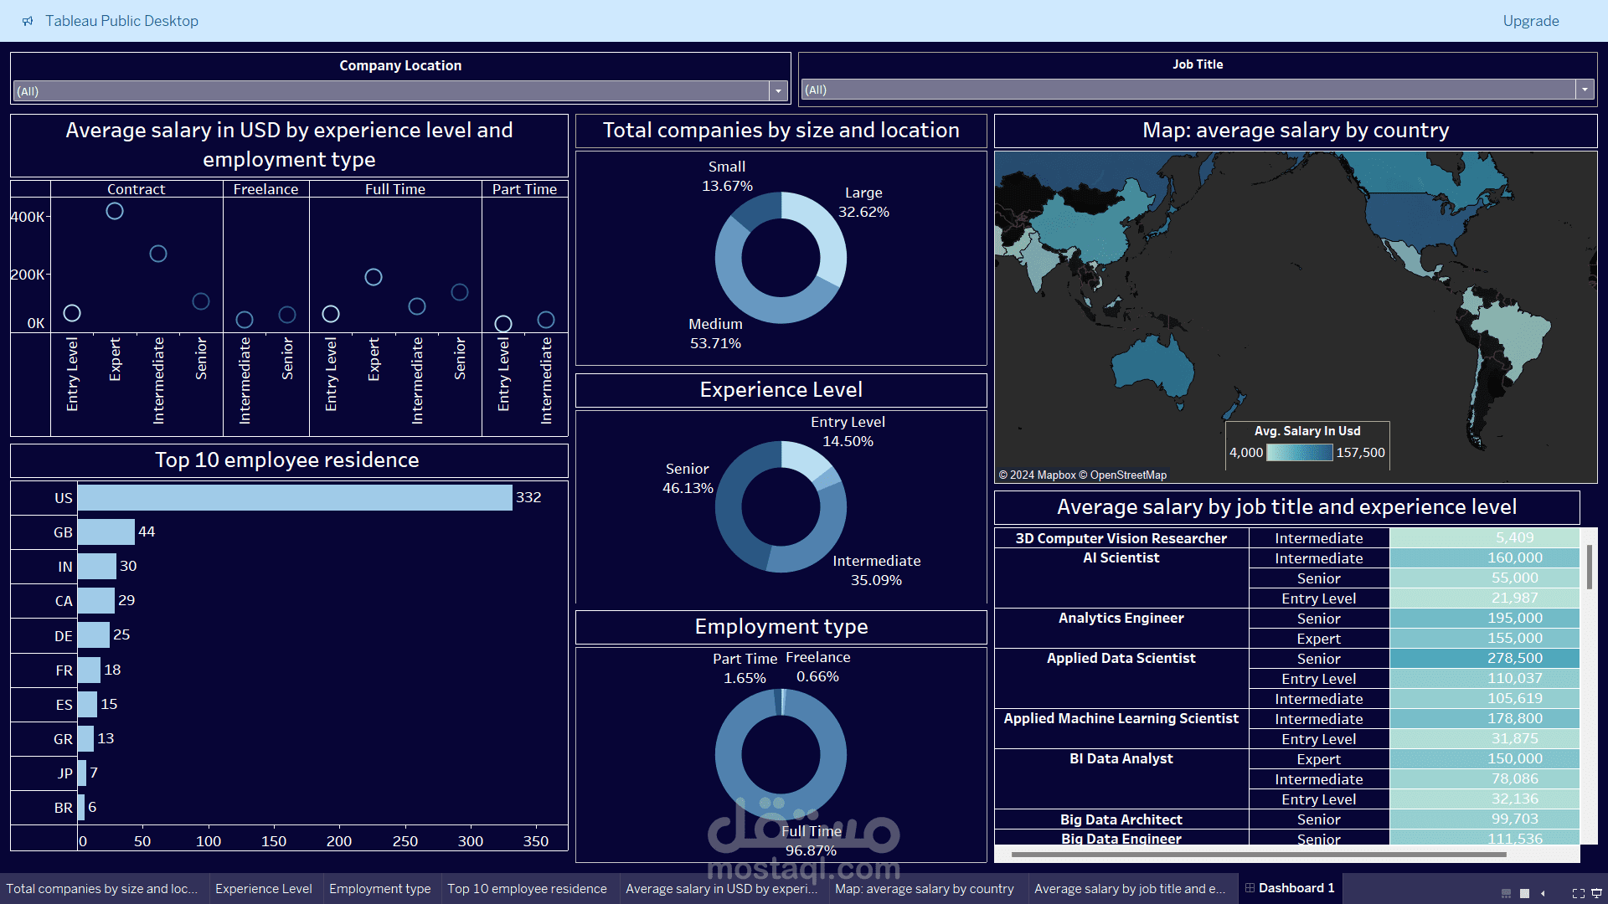Open the Employment type sheet tab
The height and width of the screenshot is (904, 1608).
point(380,889)
